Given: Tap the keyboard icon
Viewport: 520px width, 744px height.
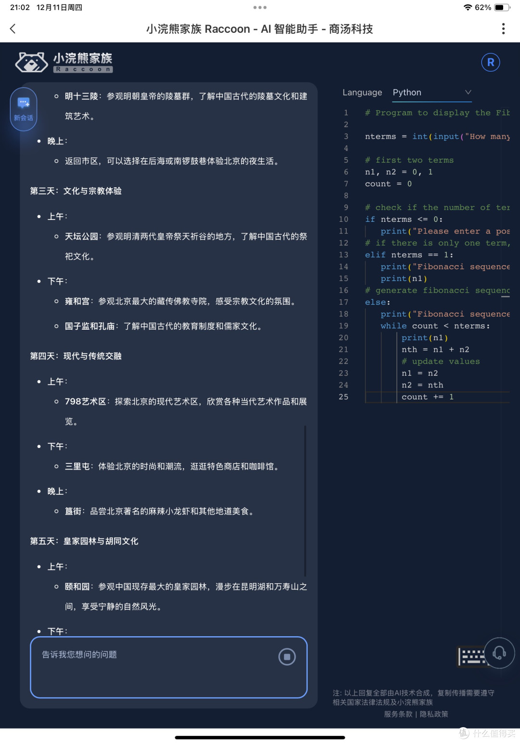Looking at the screenshot, I should 471,656.
